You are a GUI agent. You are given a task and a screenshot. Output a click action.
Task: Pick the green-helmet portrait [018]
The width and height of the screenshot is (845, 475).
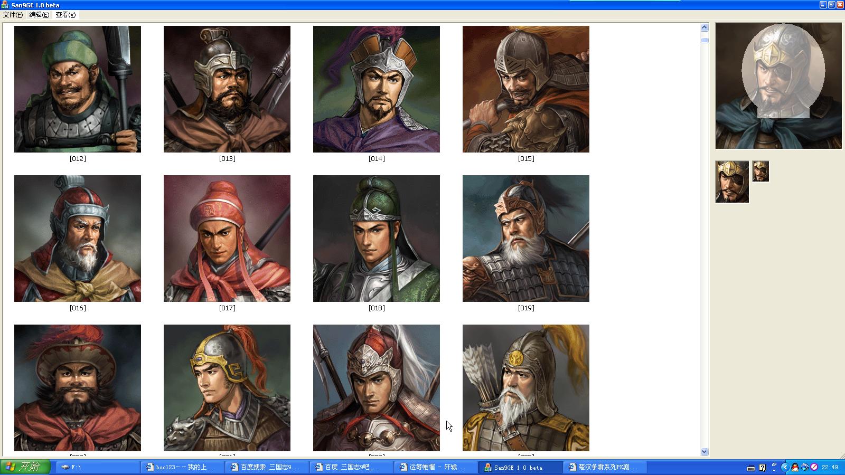click(x=377, y=239)
